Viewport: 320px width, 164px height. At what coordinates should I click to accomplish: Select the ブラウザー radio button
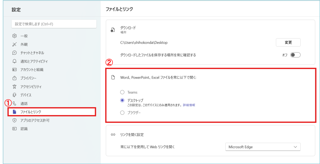click(122, 113)
